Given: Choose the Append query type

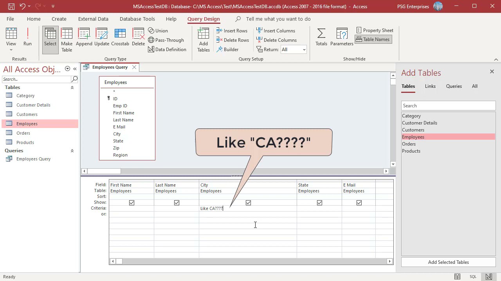Looking at the screenshot, I should pos(84,37).
